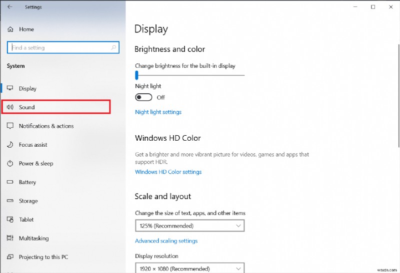Open Night light settings link
The width and height of the screenshot is (400, 273).
[x=158, y=112]
